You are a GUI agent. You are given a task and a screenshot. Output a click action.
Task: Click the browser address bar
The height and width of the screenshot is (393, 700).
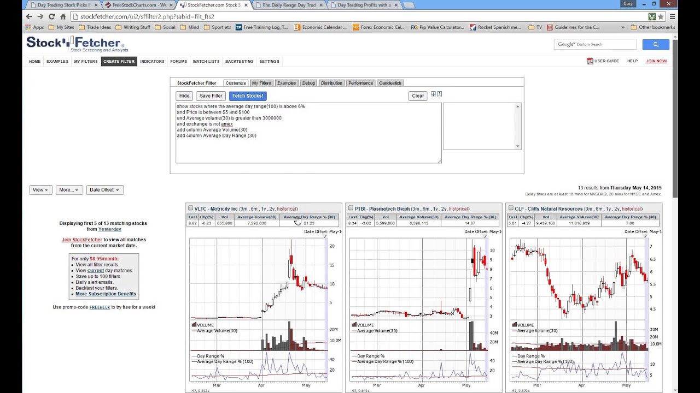pyautogui.click(x=361, y=16)
